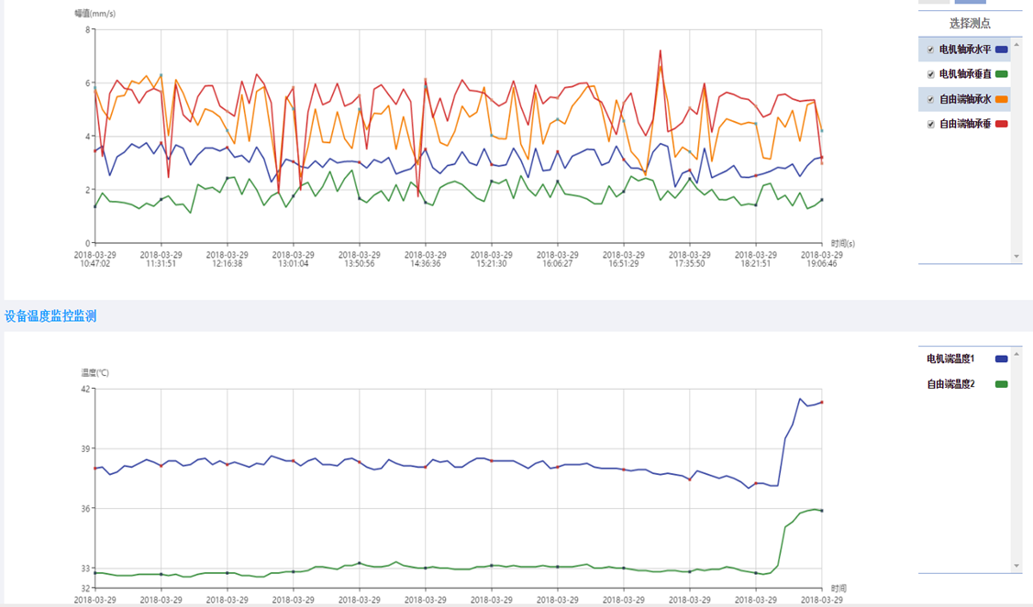Pick the red swatch beside 自由端轴承垂
Image resolution: width=1033 pixels, height=607 pixels.
[1002, 124]
